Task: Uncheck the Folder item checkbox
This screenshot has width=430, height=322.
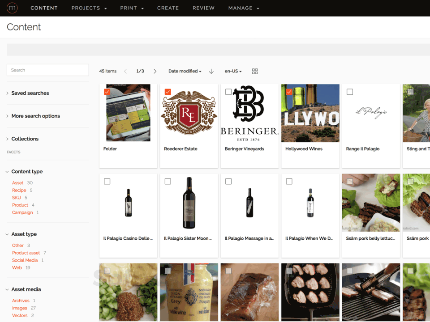Action: point(107,92)
